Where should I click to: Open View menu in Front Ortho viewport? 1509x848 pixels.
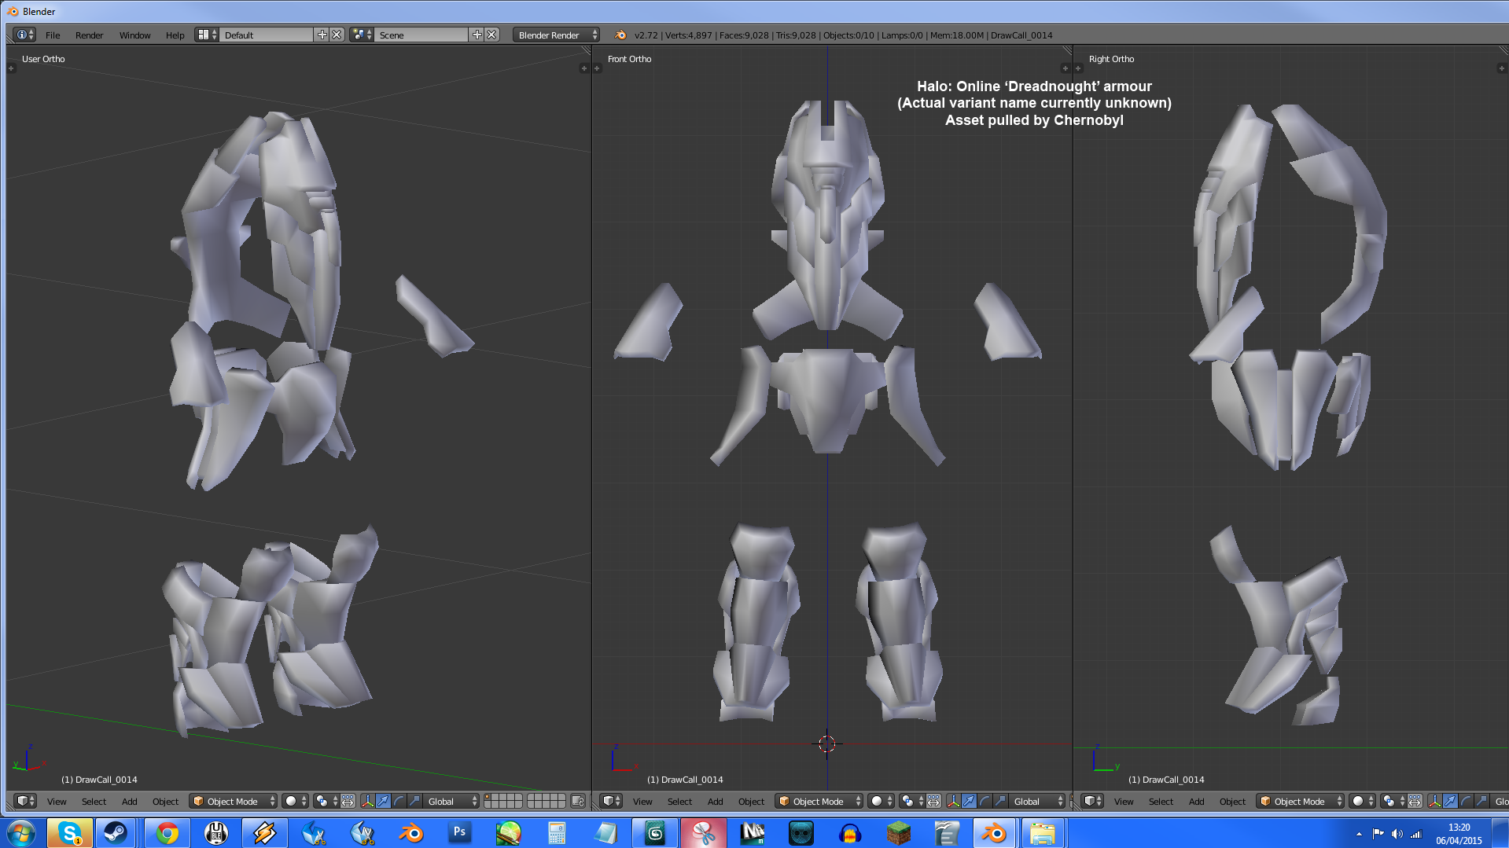click(642, 802)
